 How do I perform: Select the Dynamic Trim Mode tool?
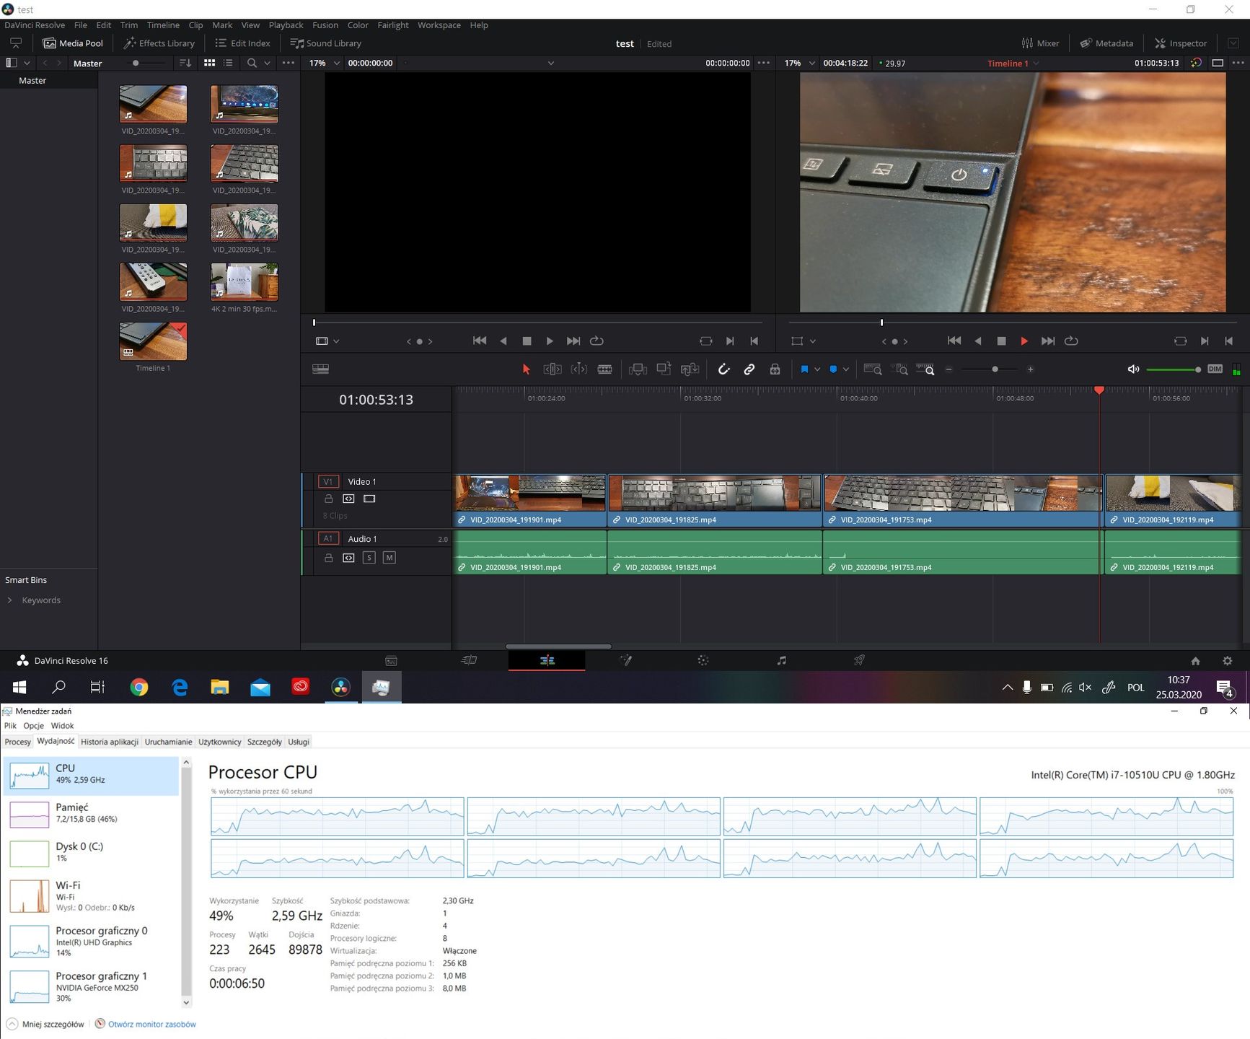(578, 369)
